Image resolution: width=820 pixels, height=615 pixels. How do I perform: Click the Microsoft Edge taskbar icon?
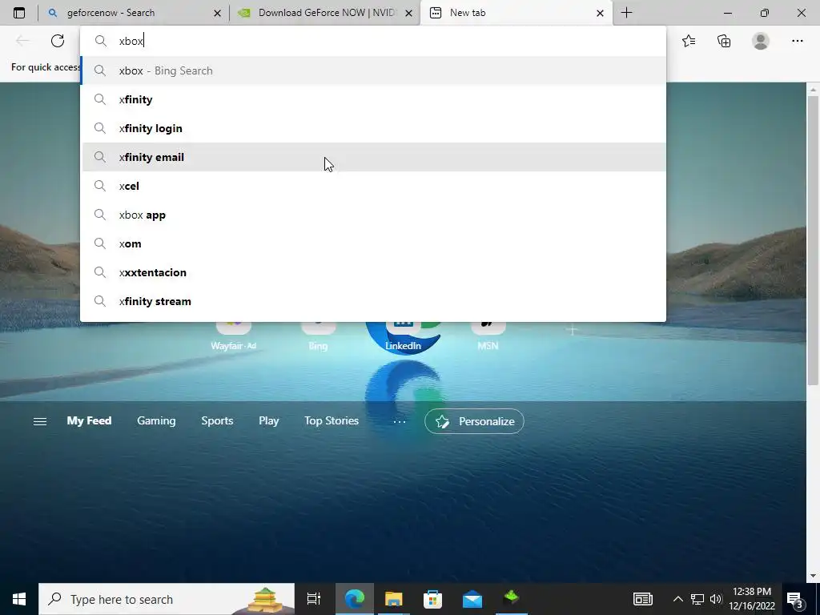[x=354, y=599]
